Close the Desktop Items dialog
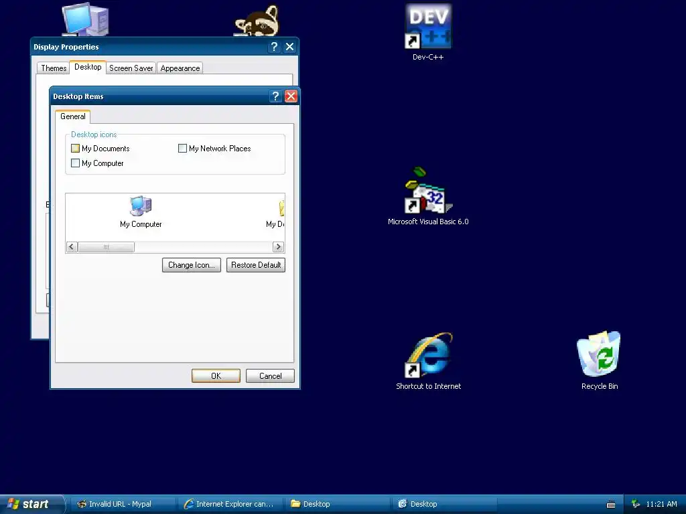The width and height of the screenshot is (686, 514). point(291,96)
